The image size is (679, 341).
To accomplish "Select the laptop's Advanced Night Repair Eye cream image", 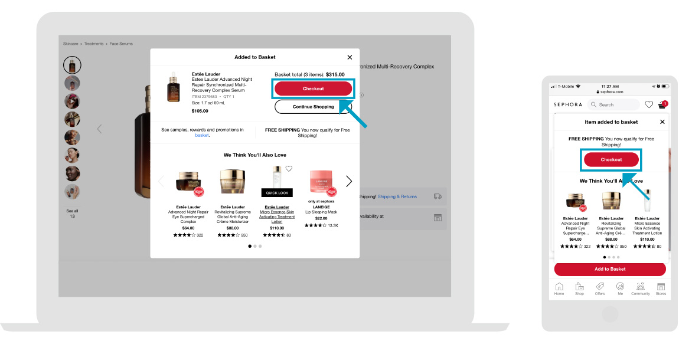I will (188, 183).
